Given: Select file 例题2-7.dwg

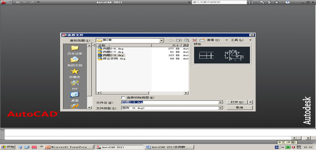Looking at the screenshot, I should click(113, 52).
